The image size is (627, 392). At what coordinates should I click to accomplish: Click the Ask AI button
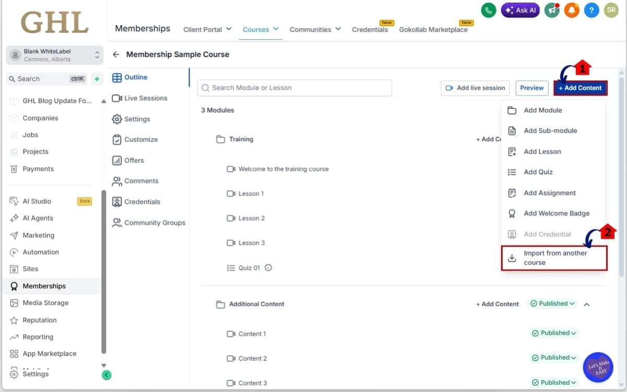(520, 10)
